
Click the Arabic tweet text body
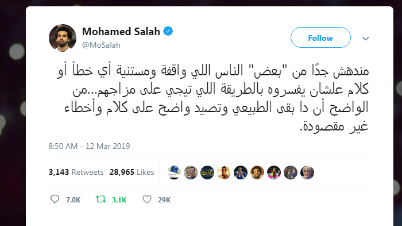point(213,98)
